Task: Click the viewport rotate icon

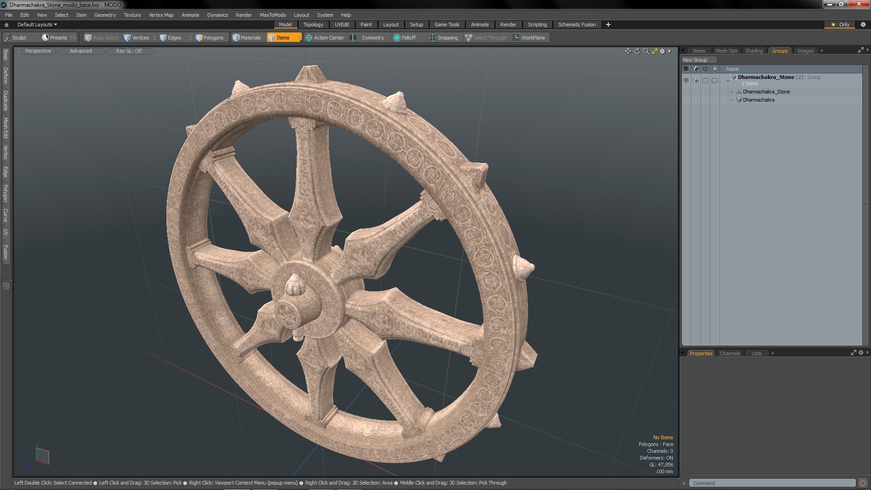Action: [x=637, y=51]
